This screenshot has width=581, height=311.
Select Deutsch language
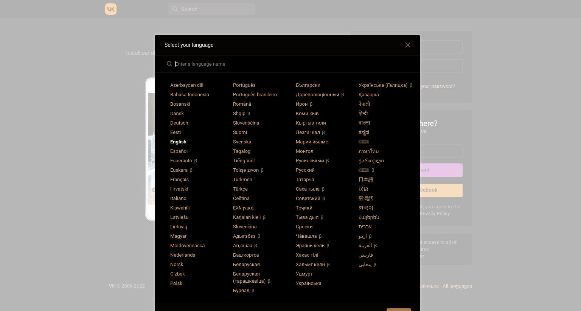pyautogui.click(x=179, y=123)
